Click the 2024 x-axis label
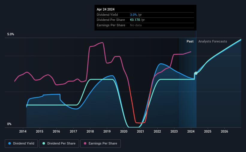The image size is (246, 152). [191, 131]
